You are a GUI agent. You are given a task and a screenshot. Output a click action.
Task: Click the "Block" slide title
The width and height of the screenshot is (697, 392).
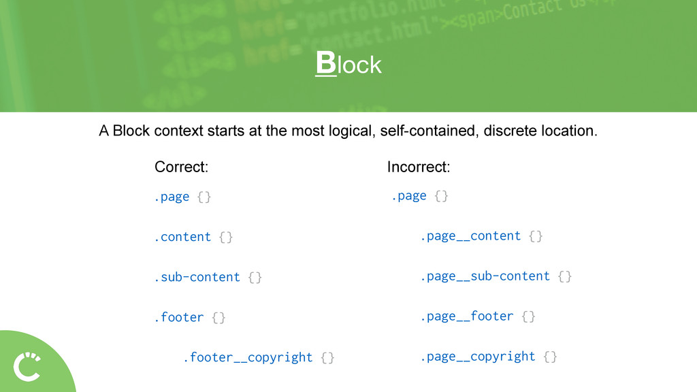(x=348, y=65)
